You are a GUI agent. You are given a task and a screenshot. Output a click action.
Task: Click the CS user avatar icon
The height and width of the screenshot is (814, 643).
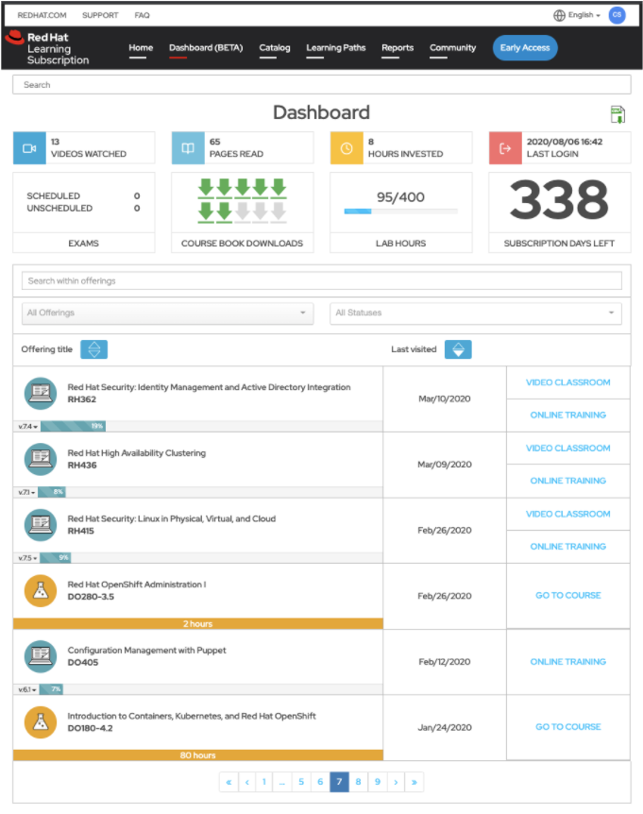pyautogui.click(x=617, y=15)
